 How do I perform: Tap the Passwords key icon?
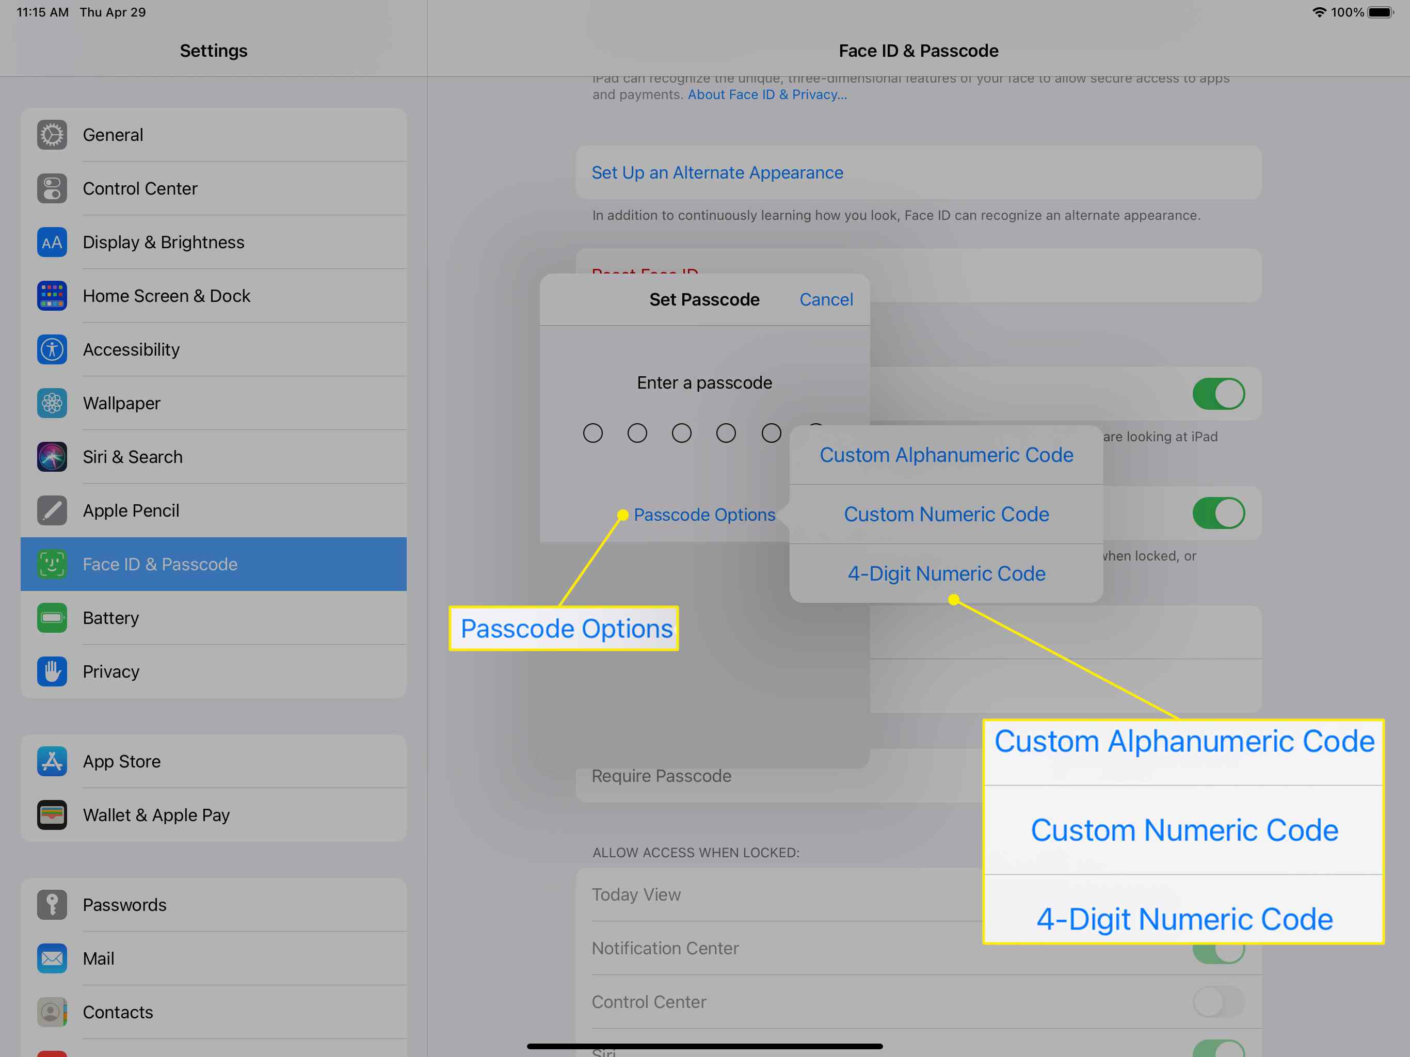[x=52, y=905]
